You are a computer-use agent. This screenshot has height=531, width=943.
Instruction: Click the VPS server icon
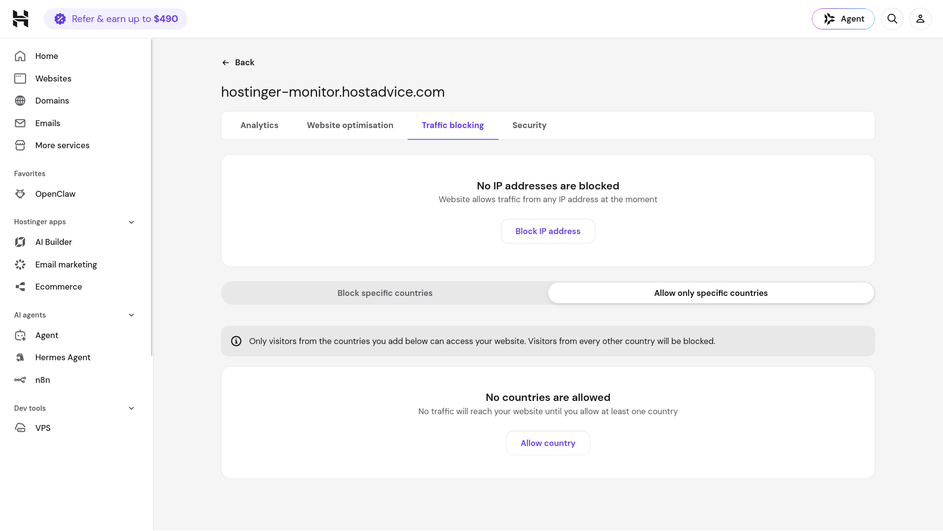point(20,428)
